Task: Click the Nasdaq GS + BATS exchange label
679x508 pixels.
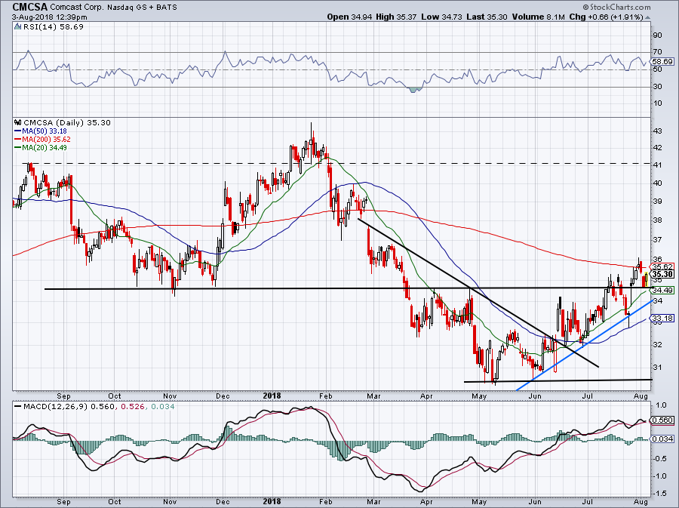Action: 143,8
